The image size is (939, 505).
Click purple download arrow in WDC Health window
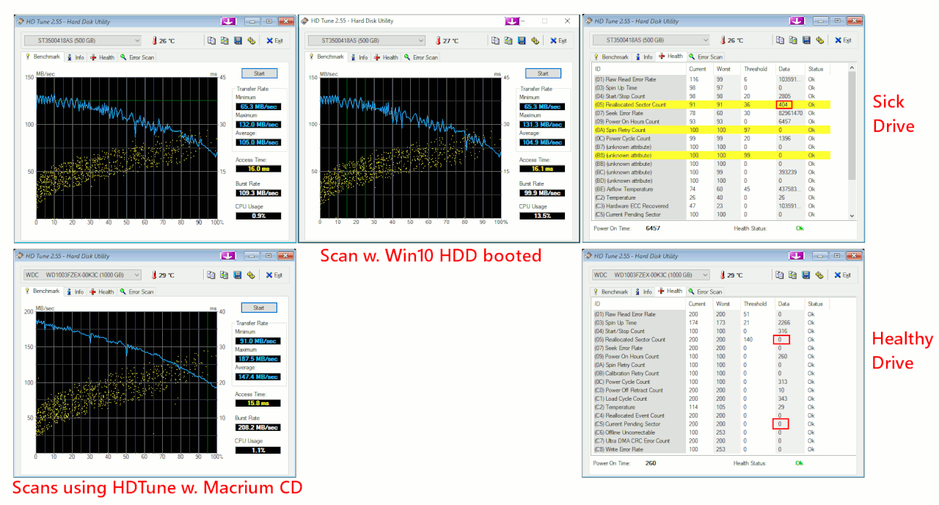coord(797,255)
